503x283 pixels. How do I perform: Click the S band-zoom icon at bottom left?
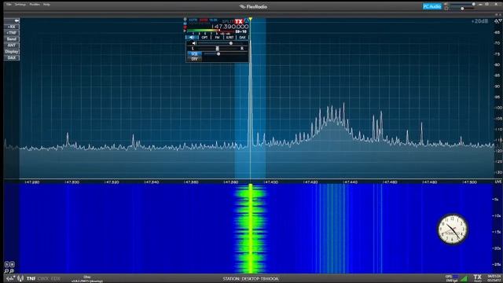point(7,264)
